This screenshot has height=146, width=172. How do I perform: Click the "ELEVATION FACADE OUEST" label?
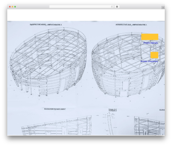[55, 109]
